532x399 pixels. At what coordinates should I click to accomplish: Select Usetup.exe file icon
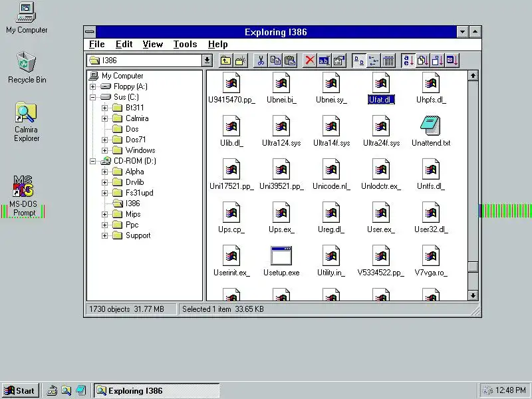pyautogui.click(x=281, y=256)
